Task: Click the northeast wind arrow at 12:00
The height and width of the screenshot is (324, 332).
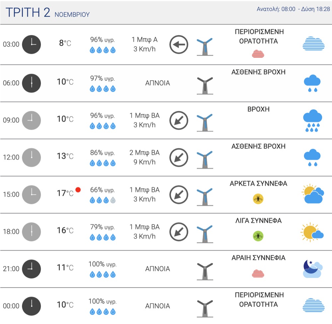Action: (179, 158)
